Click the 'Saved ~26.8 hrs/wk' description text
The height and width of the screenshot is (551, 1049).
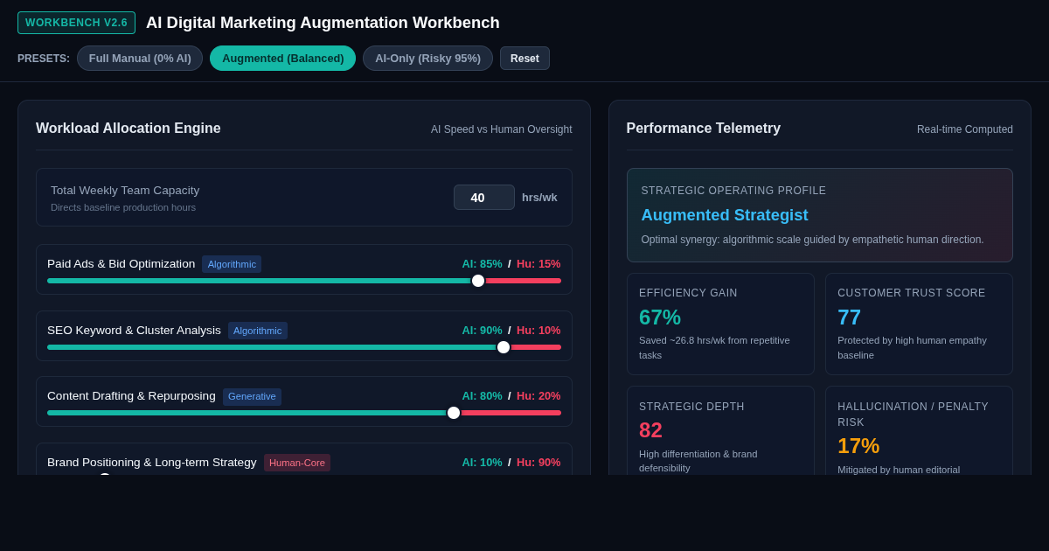coord(714,347)
